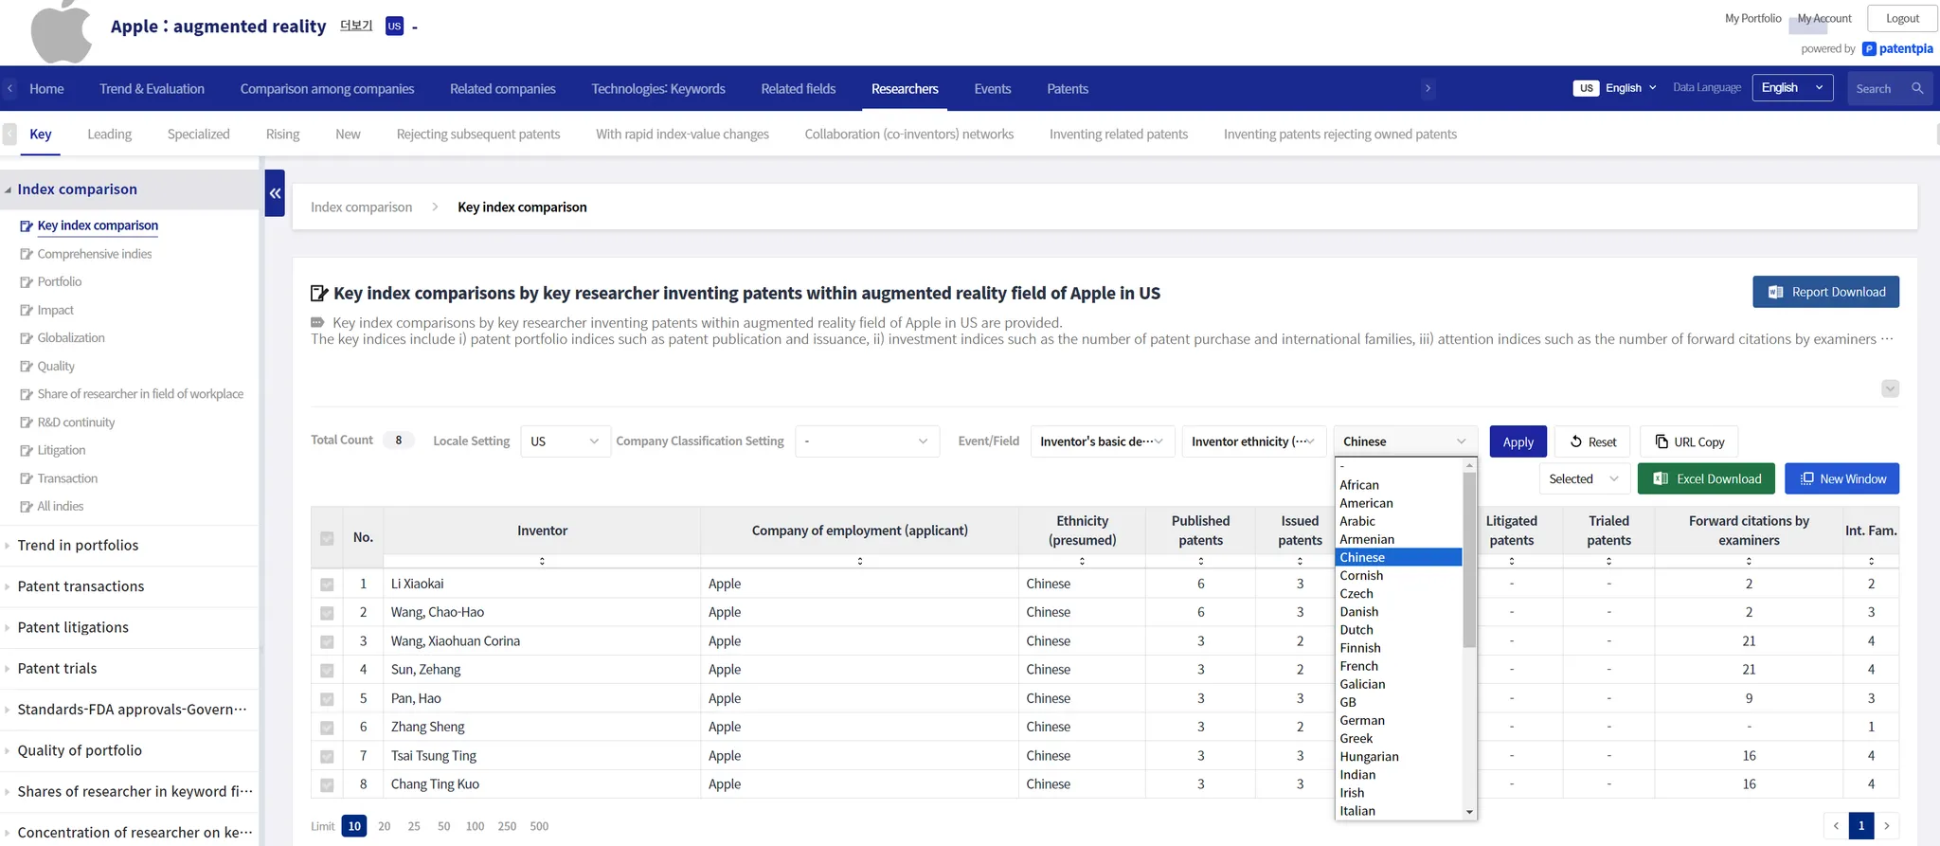Toggle checkbox for Li Xiaokai row
The width and height of the screenshot is (1940, 846).
[x=327, y=585]
